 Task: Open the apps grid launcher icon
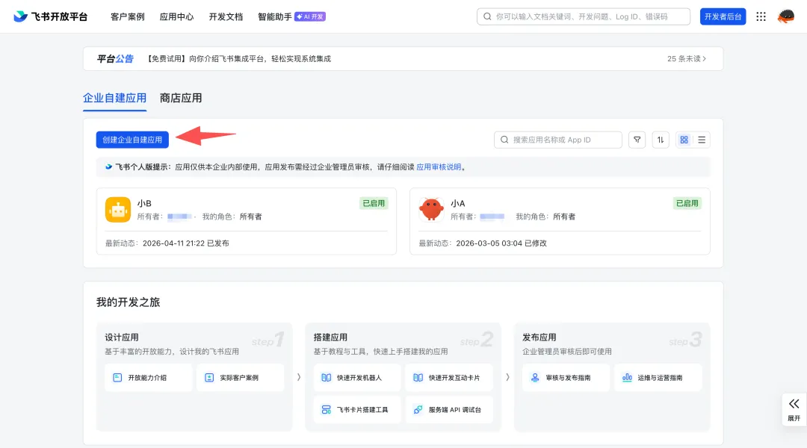click(x=761, y=16)
